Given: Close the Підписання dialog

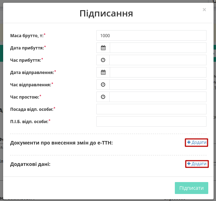Looking at the screenshot, I should point(204,9).
